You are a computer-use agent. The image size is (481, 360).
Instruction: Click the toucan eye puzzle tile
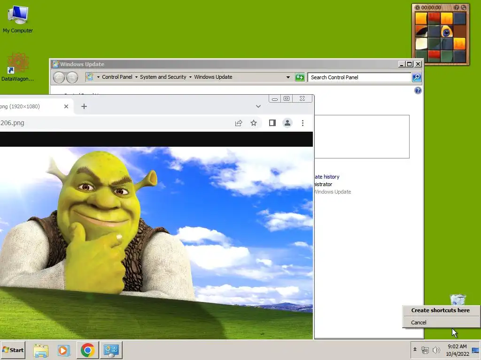(447, 31)
